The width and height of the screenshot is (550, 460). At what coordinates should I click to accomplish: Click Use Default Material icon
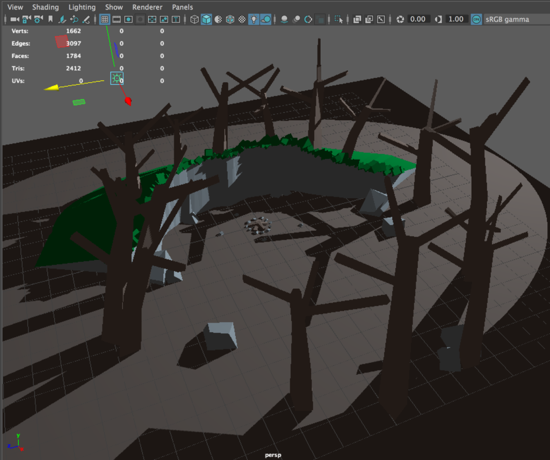click(x=218, y=19)
